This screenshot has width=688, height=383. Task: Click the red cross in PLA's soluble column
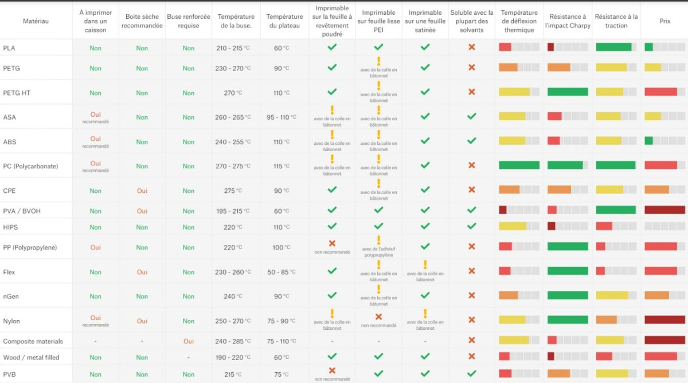click(472, 47)
